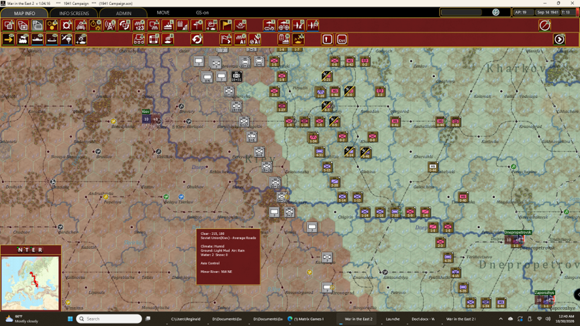Select the Dnepropetrovsk city label on map
580x326 pixels.
coord(518,232)
